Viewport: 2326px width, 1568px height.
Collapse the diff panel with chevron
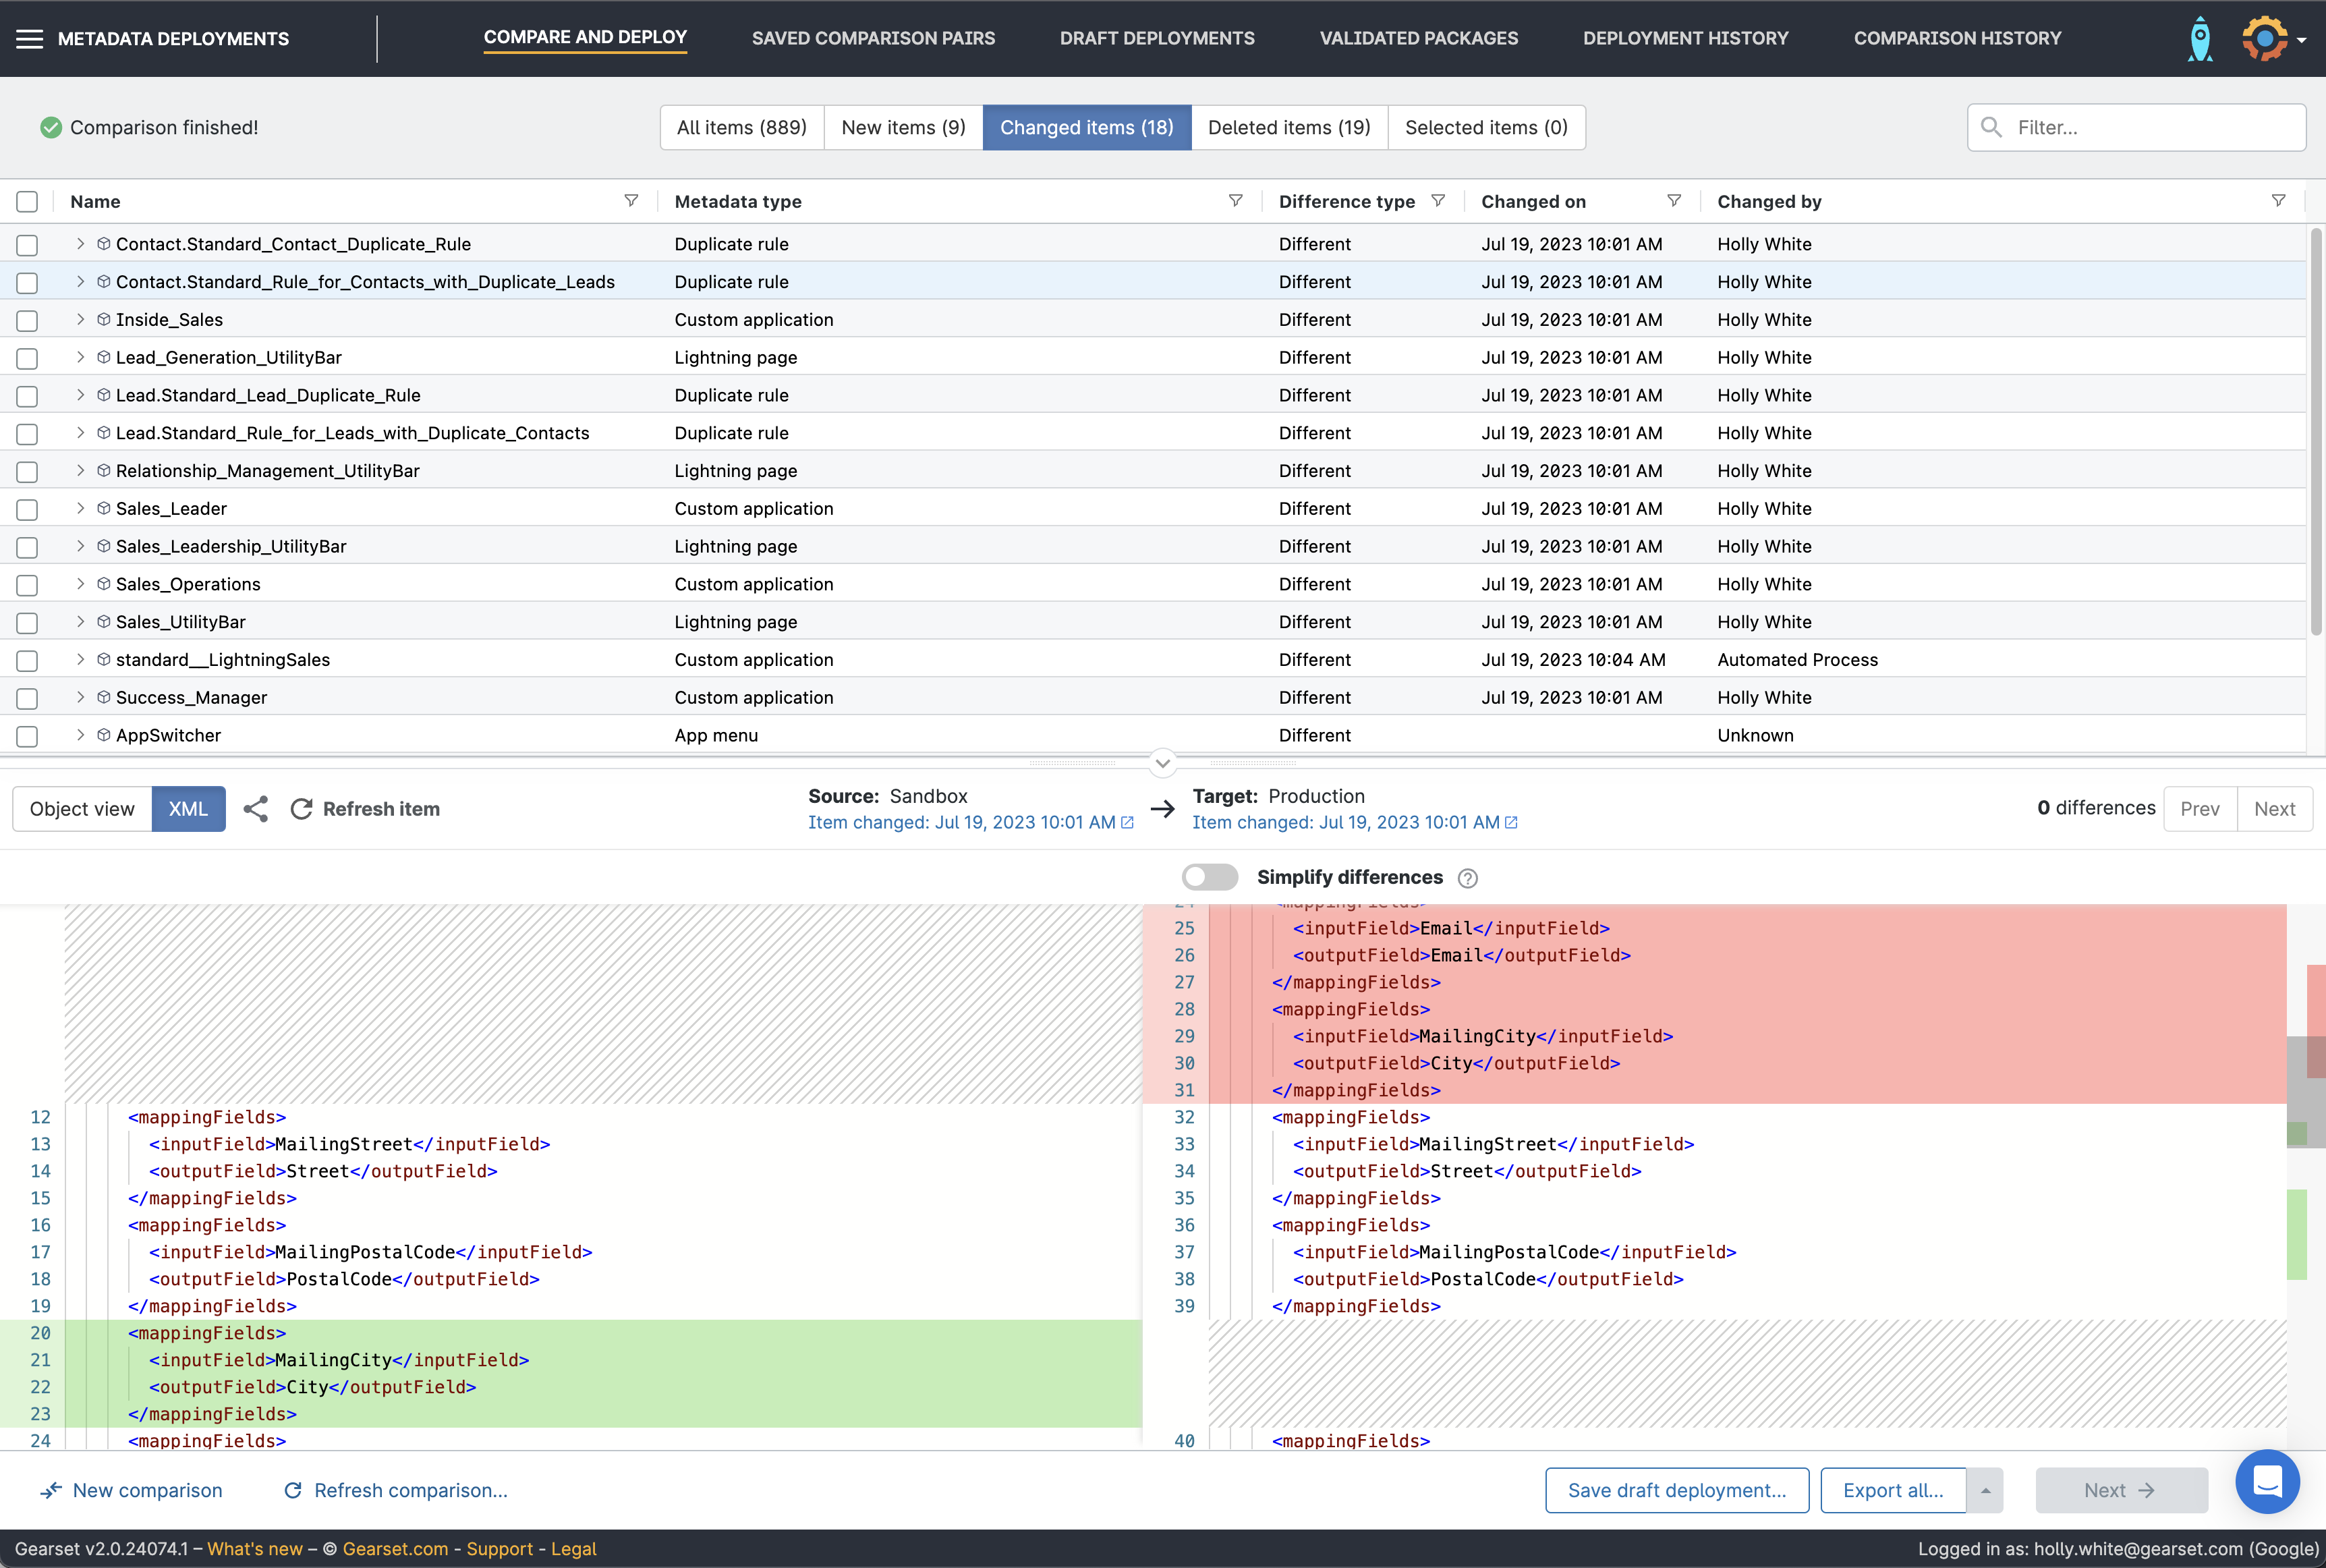pos(1162,763)
